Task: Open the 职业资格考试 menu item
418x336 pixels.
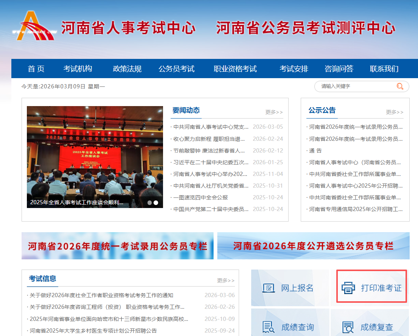Action: point(235,69)
